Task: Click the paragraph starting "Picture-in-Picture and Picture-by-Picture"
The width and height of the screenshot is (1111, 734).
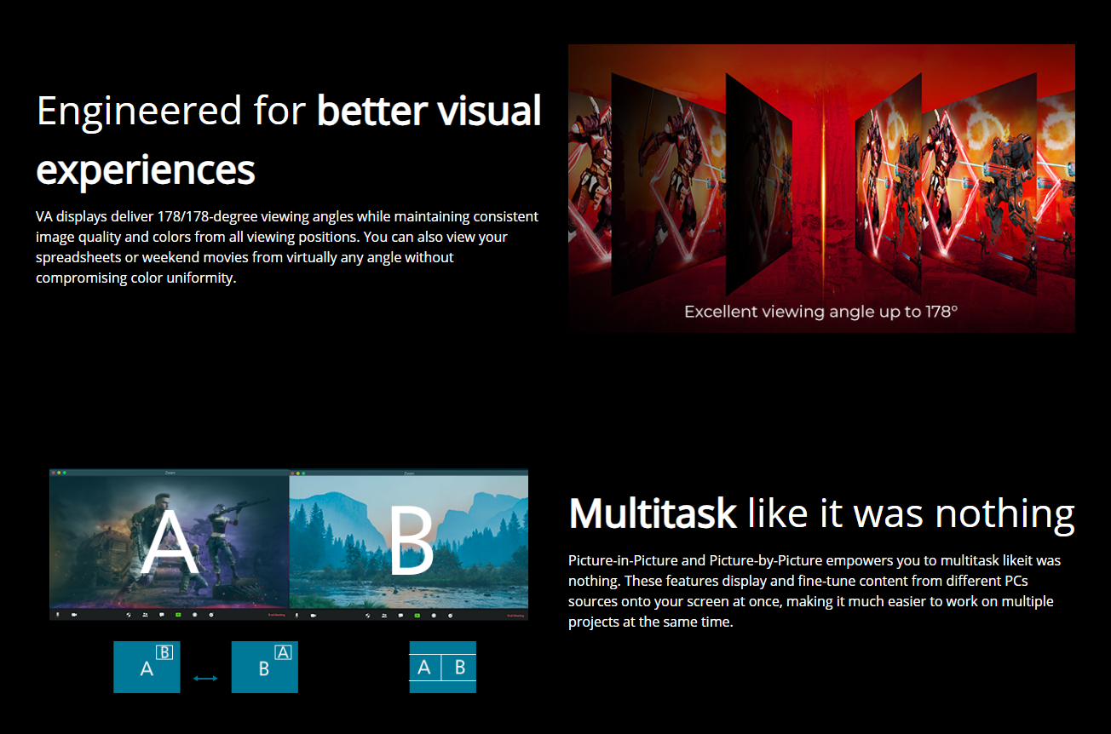Action: 815,591
